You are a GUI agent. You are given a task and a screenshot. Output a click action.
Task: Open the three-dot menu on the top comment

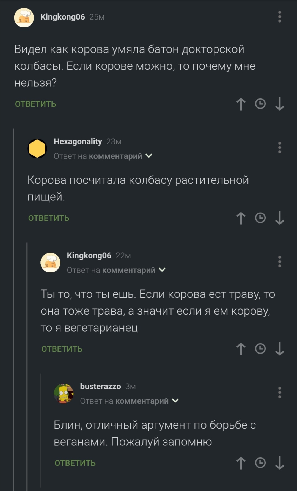point(279,17)
